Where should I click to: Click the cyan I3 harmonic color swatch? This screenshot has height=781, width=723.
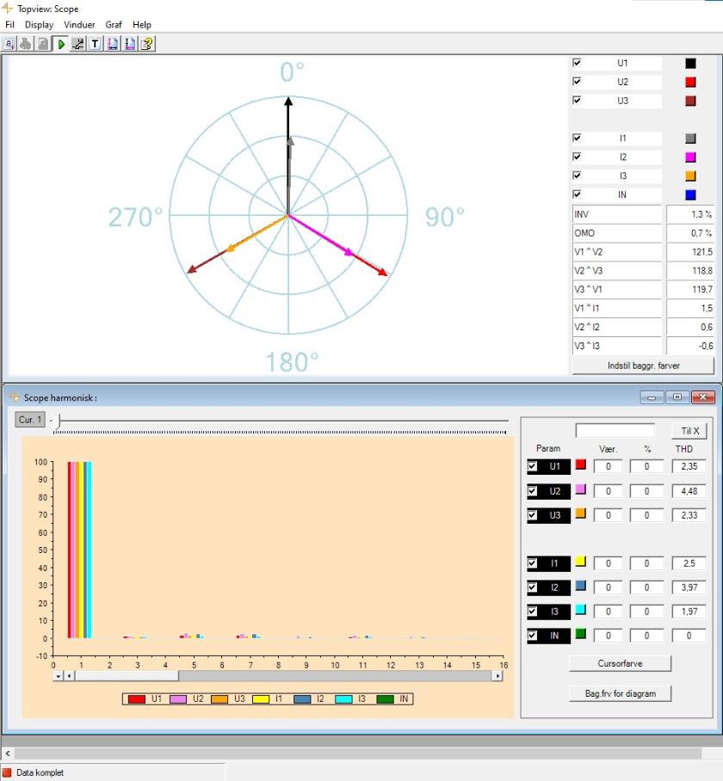(x=580, y=609)
